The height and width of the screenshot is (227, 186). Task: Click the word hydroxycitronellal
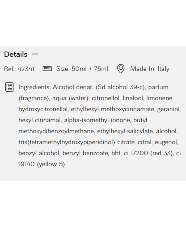(x=44, y=109)
